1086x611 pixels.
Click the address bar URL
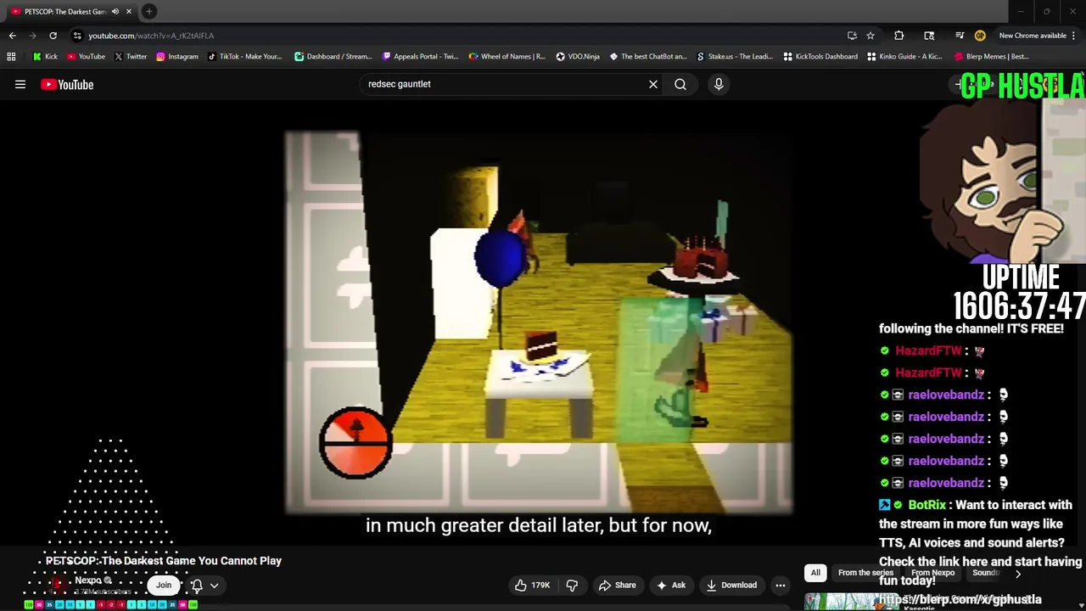[x=151, y=36]
